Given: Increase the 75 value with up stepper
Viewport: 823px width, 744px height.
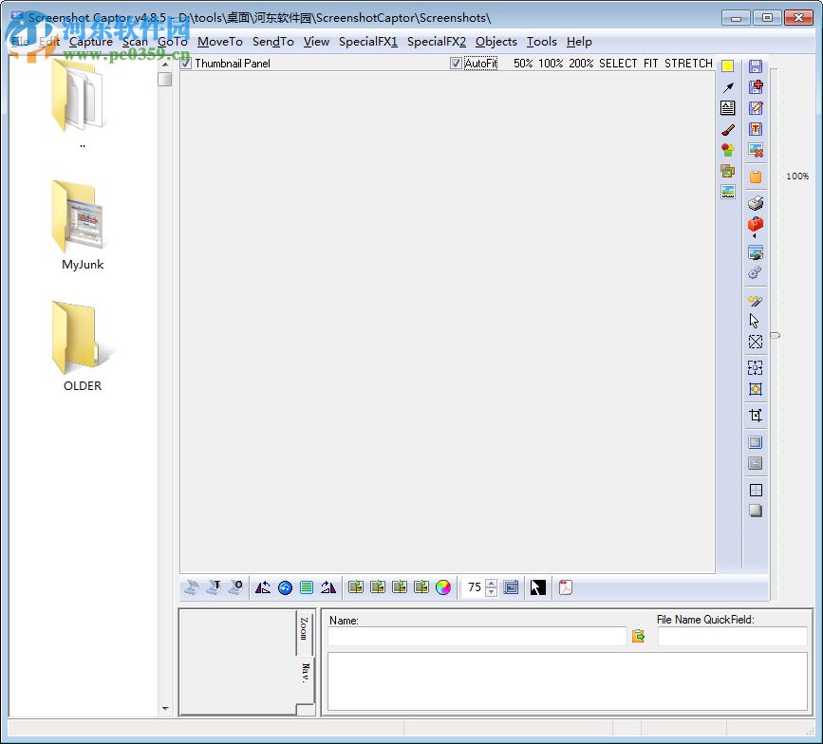Looking at the screenshot, I should [492, 583].
